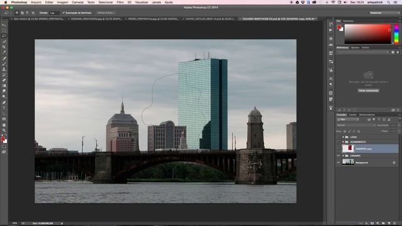Toggle Quick Mask mode icon
This screenshot has width=402, height=226.
point(4,146)
